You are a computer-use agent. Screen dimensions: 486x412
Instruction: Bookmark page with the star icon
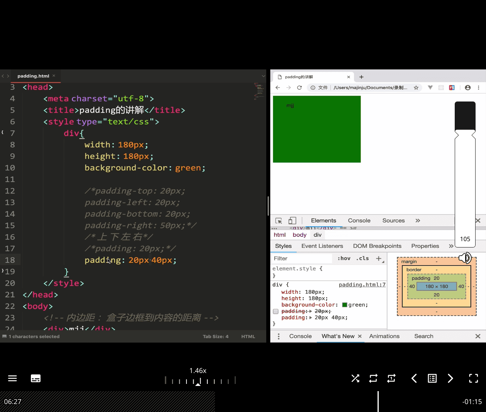[416, 87]
